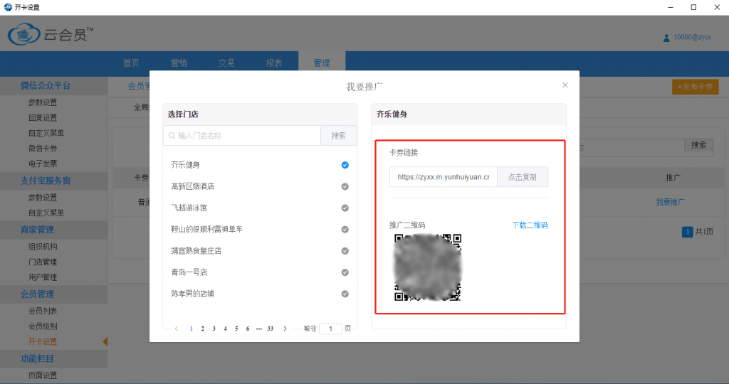Select the 飞越游泳馆 store checkmark

pos(345,208)
